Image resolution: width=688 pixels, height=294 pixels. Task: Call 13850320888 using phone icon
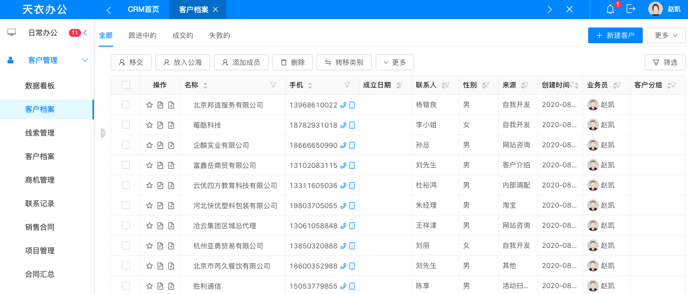(343, 246)
